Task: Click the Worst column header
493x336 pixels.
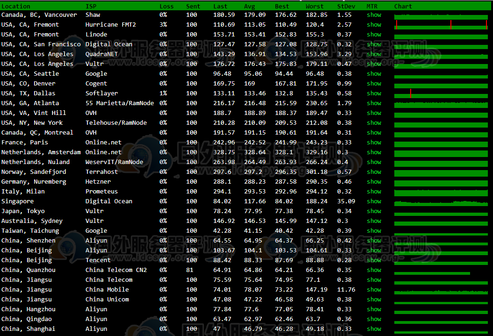Action: pos(314,6)
